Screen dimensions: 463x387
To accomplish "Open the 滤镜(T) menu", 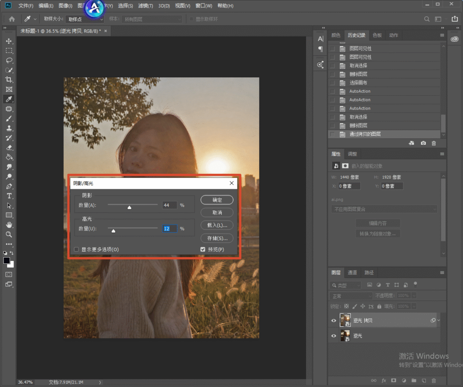I will click(146, 5).
